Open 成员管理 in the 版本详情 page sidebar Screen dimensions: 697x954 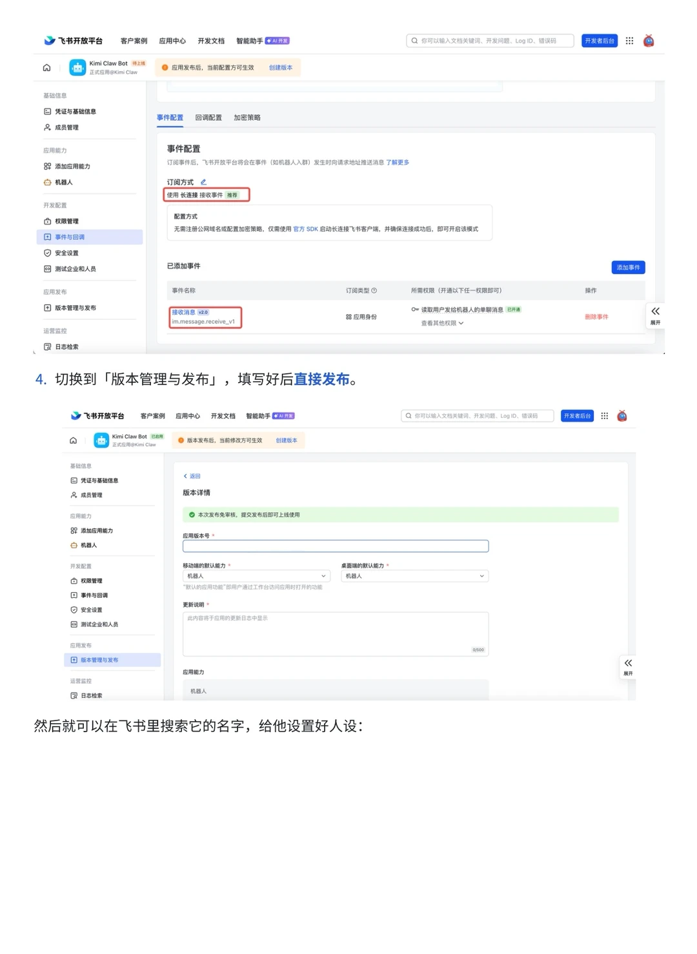tap(86, 495)
